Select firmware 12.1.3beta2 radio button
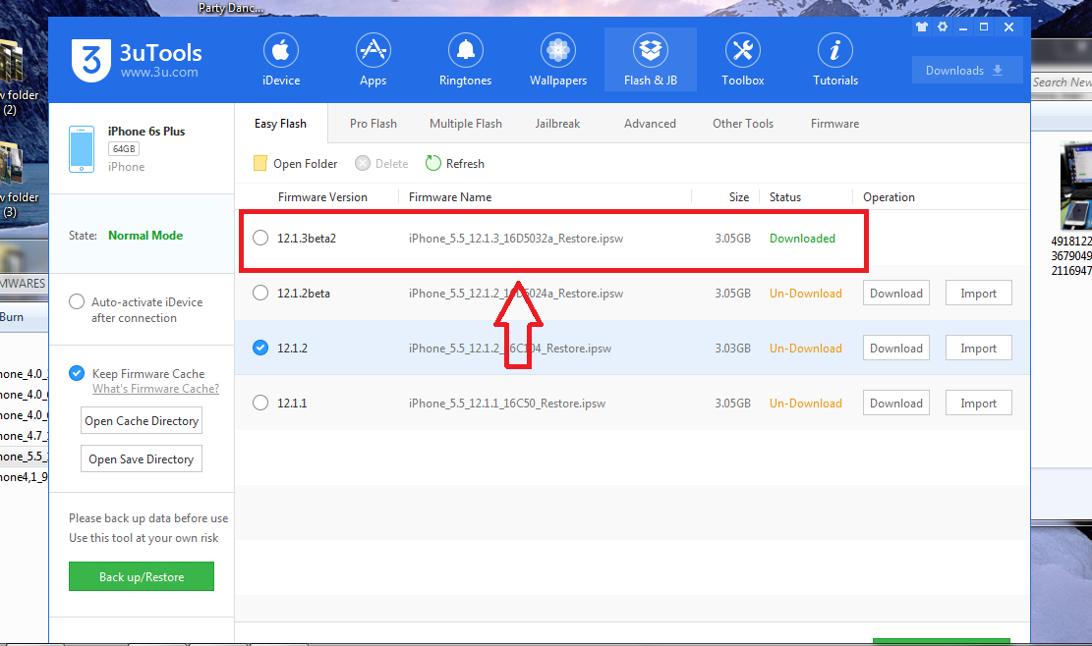Image resolution: width=1092 pixels, height=646 pixels. click(260, 238)
